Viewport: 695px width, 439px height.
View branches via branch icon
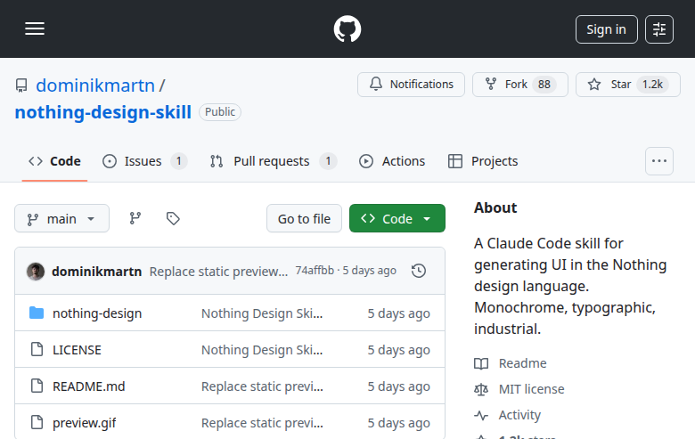coord(135,218)
